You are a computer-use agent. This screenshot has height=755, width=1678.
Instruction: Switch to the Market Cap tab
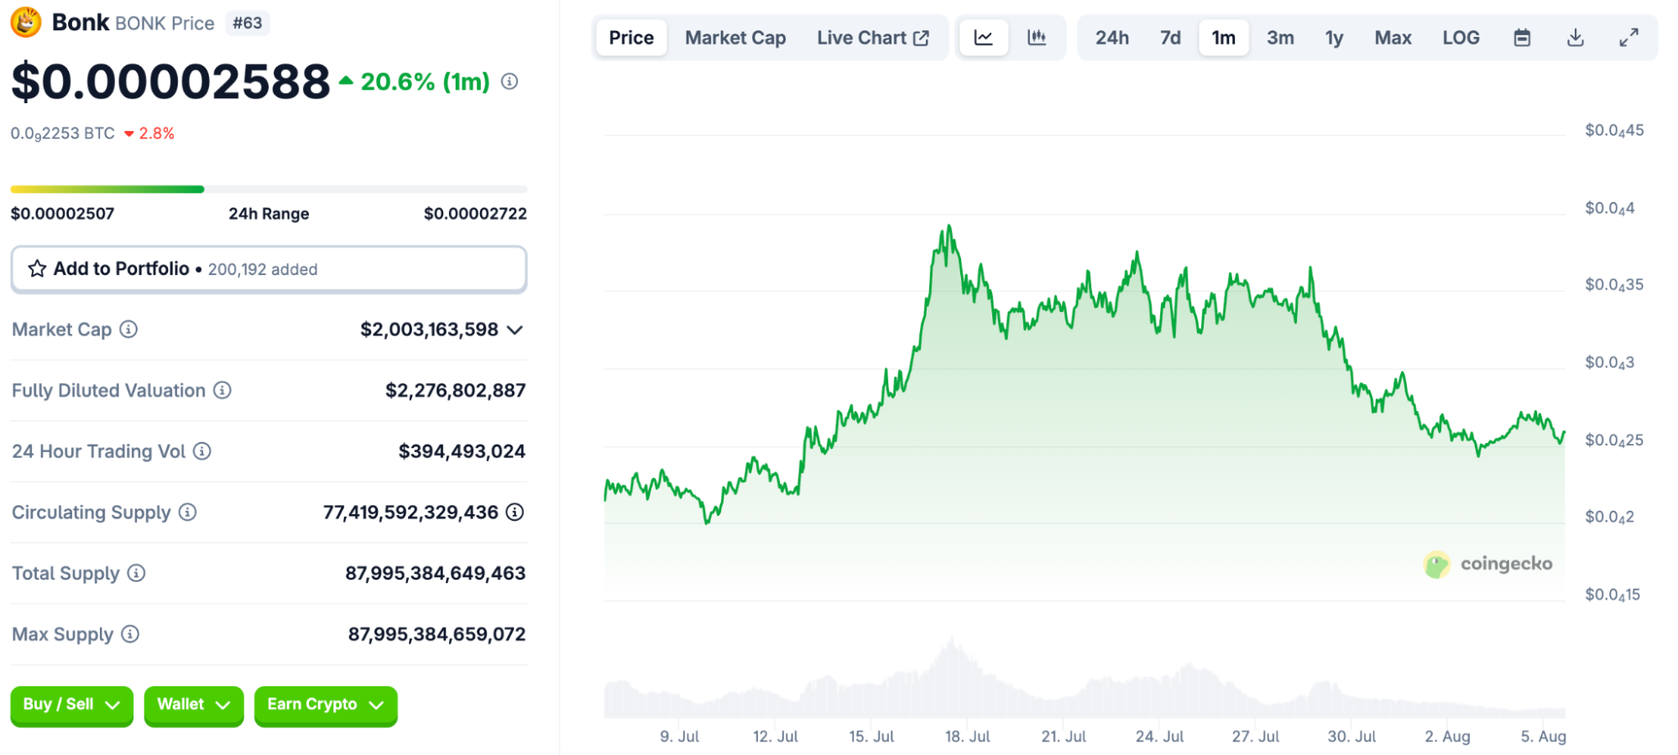tap(735, 37)
